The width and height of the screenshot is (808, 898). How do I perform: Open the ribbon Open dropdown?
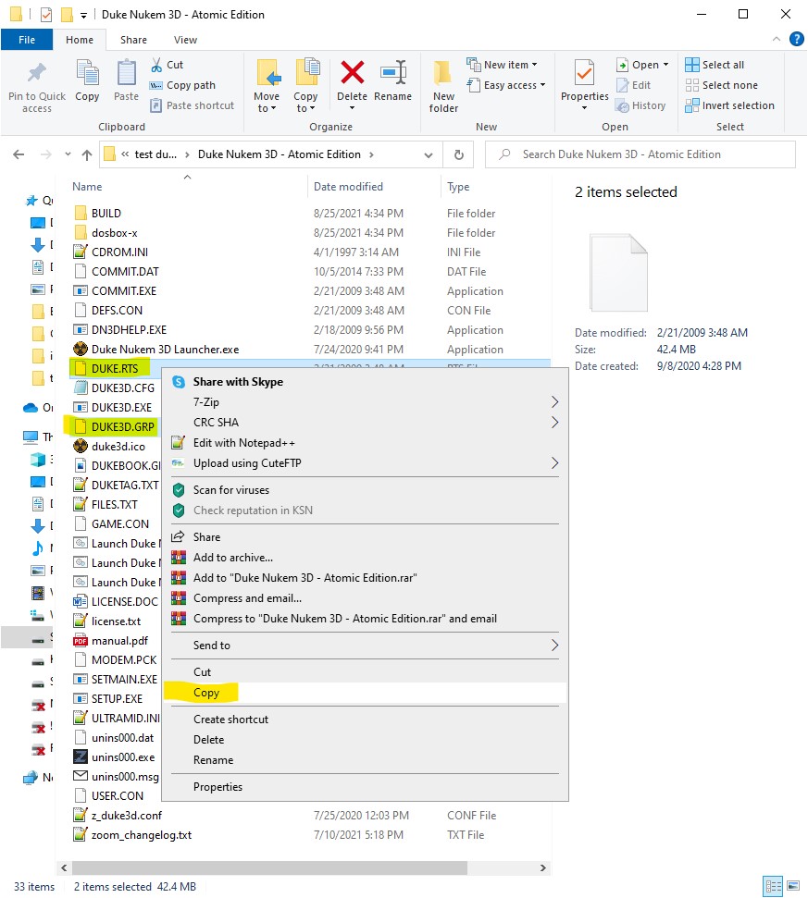642,65
